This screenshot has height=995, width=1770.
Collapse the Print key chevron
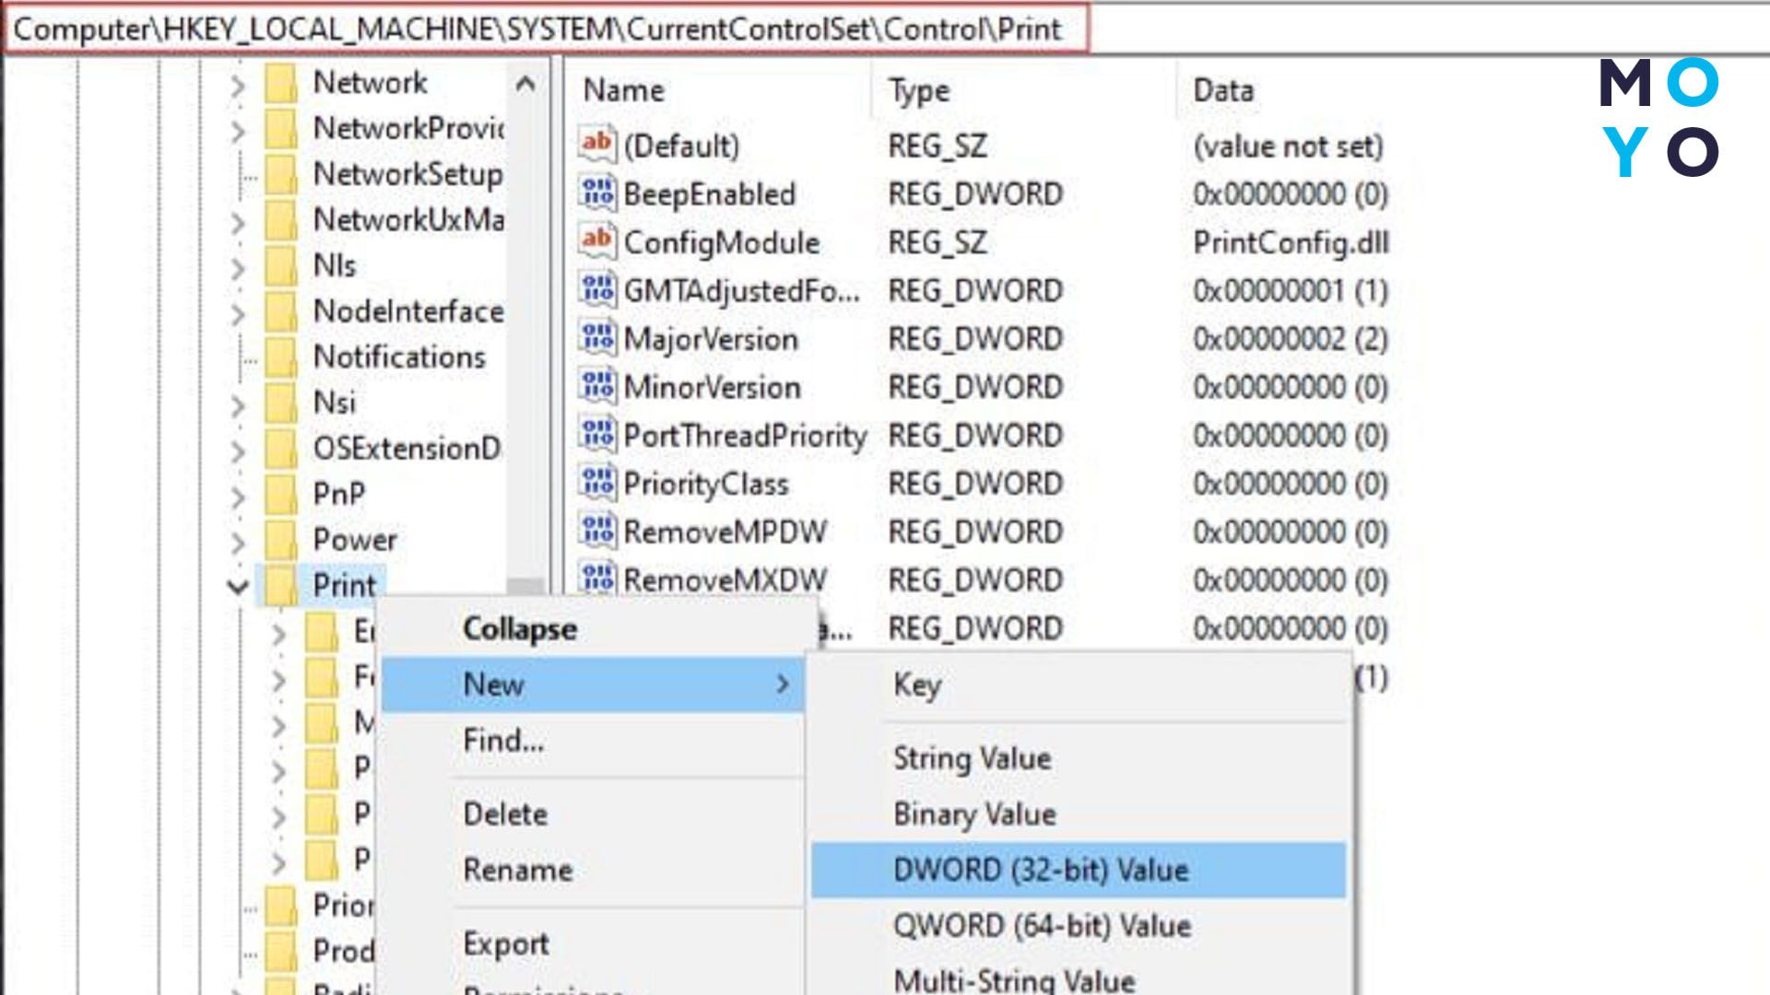238,584
